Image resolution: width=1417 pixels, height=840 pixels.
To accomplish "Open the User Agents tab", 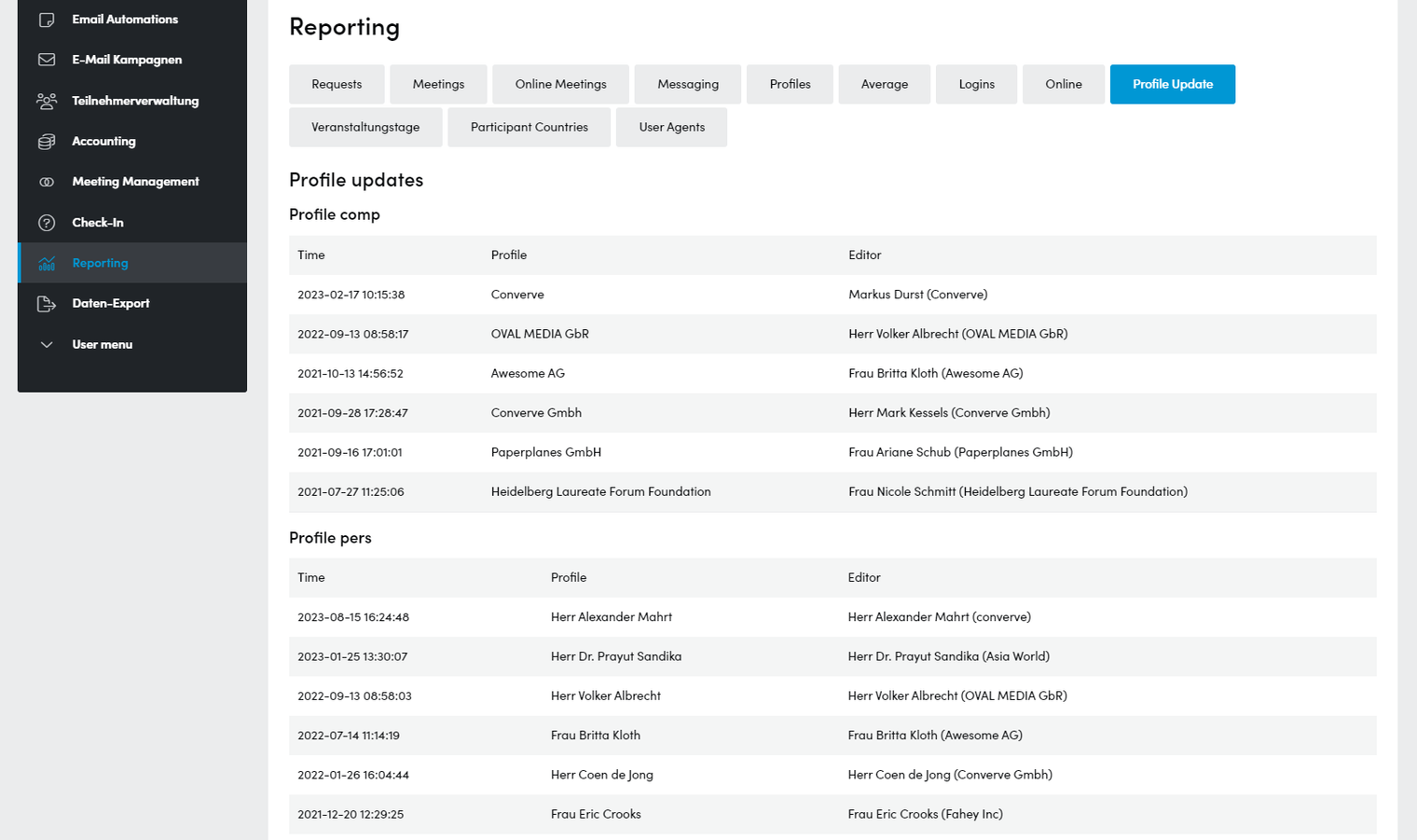I will [671, 127].
